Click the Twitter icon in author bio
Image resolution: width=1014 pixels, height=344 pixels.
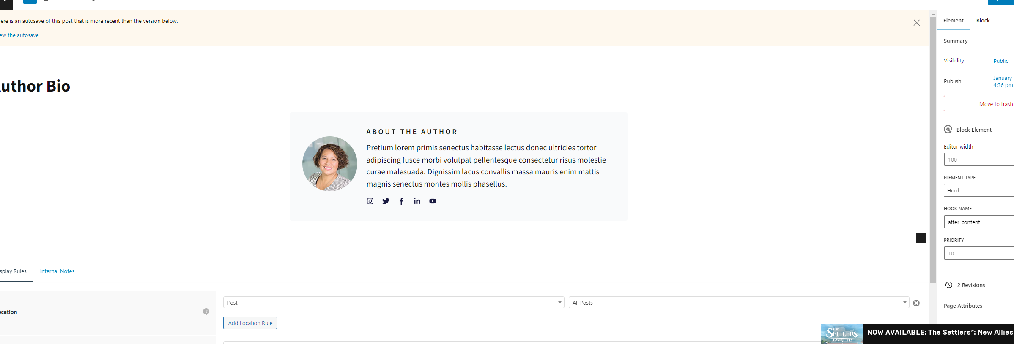pos(386,201)
